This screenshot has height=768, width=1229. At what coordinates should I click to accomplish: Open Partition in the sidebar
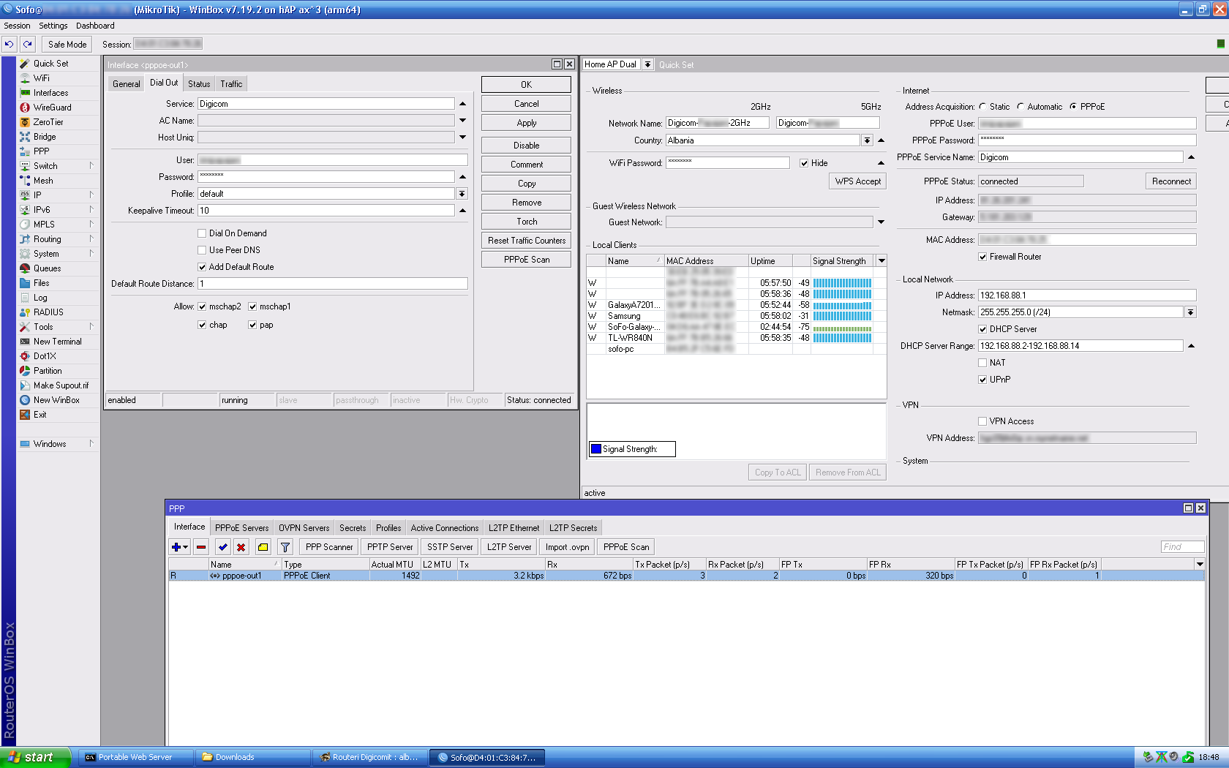pos(48,371)
